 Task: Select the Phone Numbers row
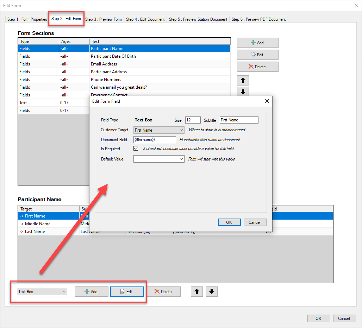coord(124,79)
